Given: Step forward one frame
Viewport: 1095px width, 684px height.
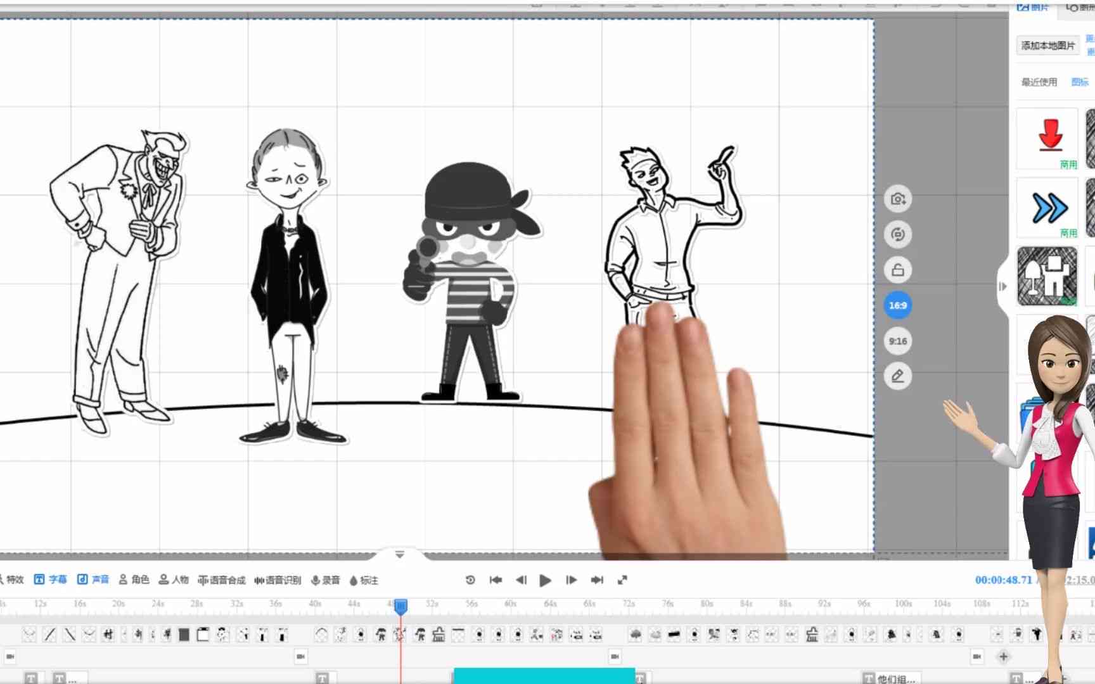Looking at the screenshot, I should coord(571,579).
